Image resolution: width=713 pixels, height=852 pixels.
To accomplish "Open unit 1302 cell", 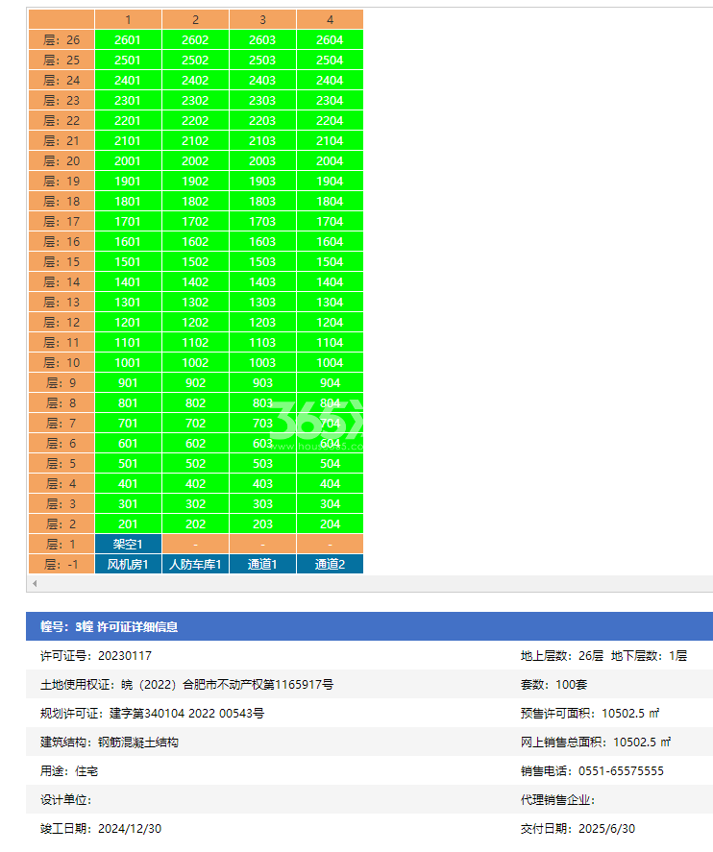I will pyautogui.click(x=195, y=303).
